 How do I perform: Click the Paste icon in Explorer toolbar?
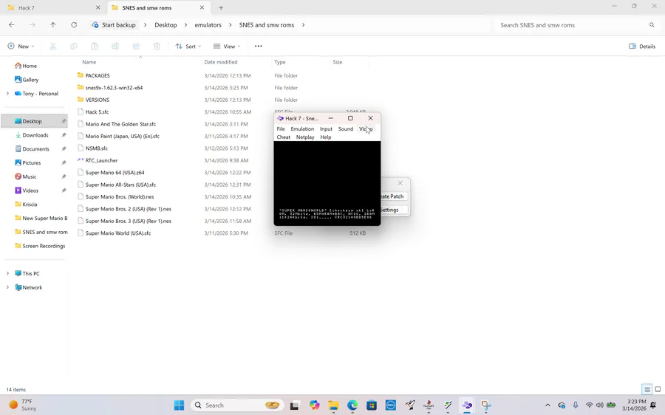(95, 47)
